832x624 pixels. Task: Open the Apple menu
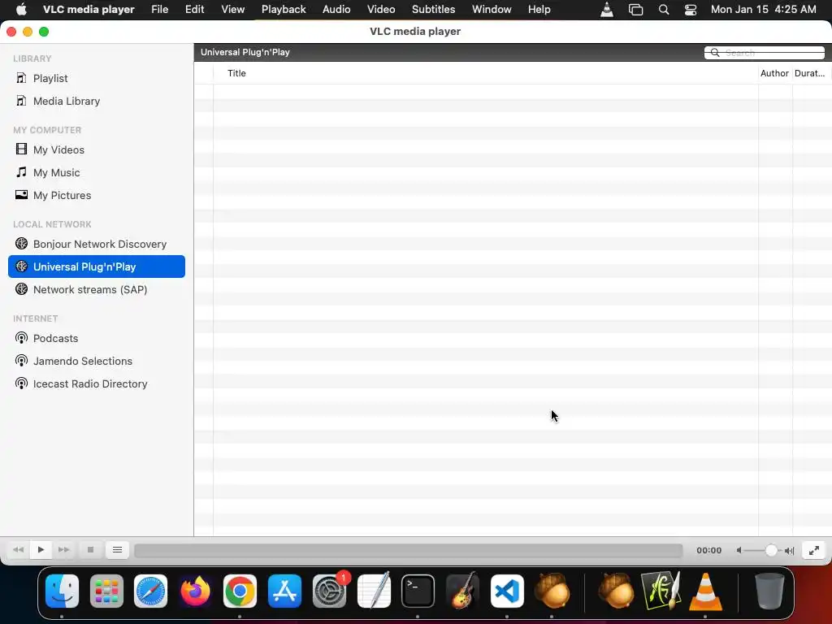click(21, 10)
